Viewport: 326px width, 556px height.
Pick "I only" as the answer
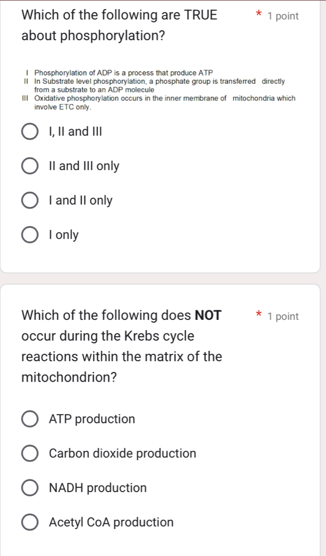coord(29,235)
